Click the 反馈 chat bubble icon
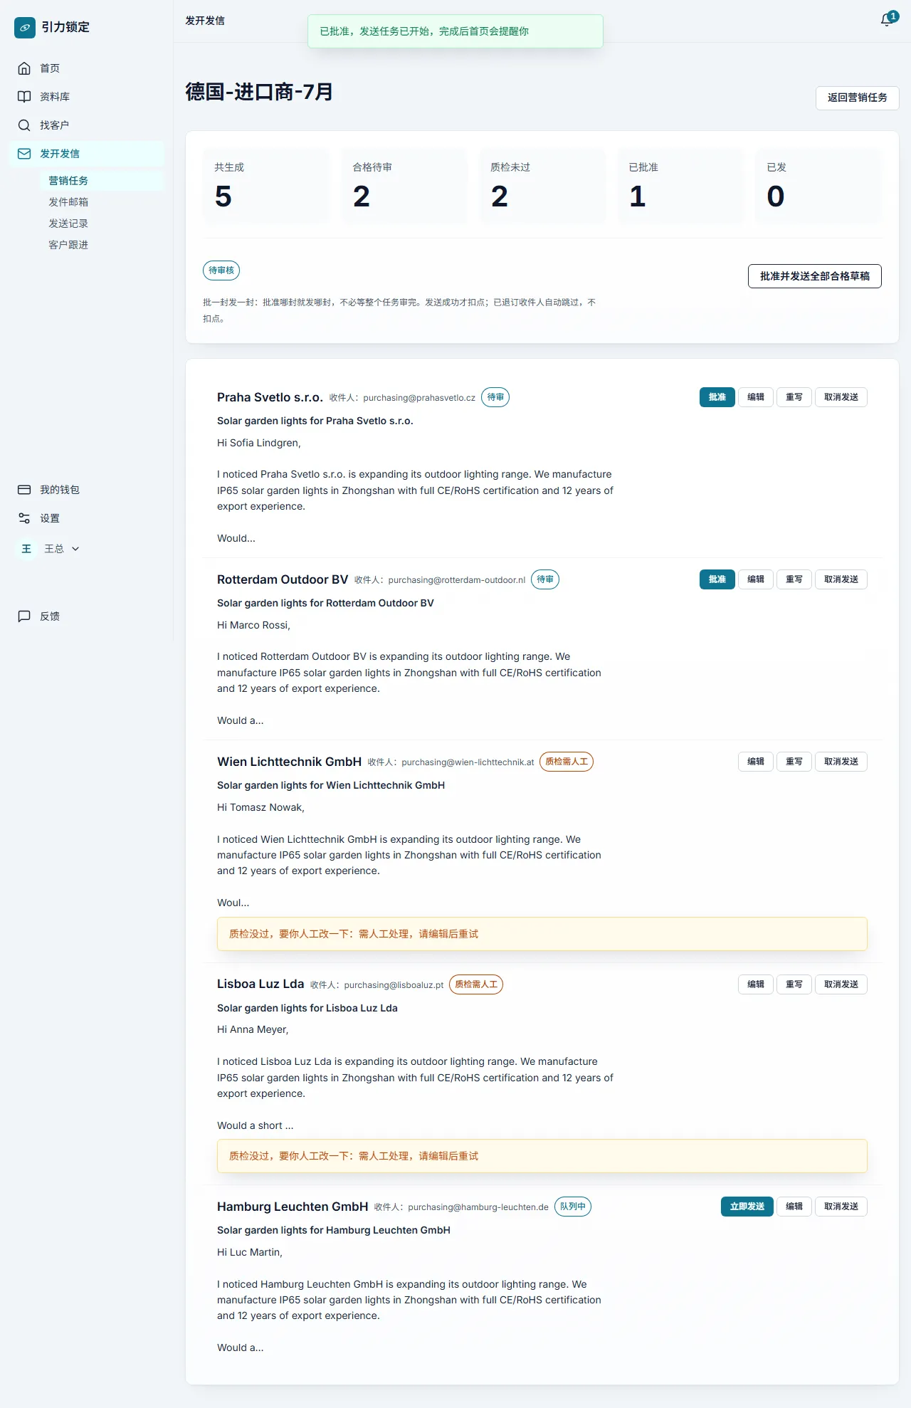911x1408 pixels. [x=24, y=616]
